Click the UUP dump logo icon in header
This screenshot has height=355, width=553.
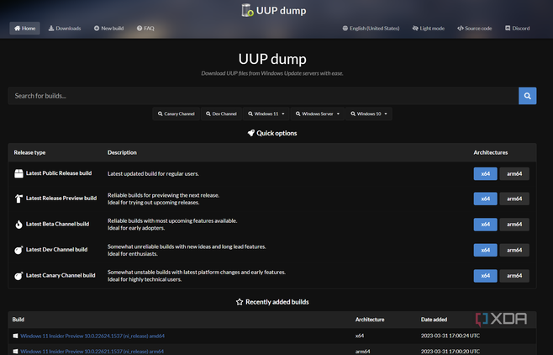point(247,10)
